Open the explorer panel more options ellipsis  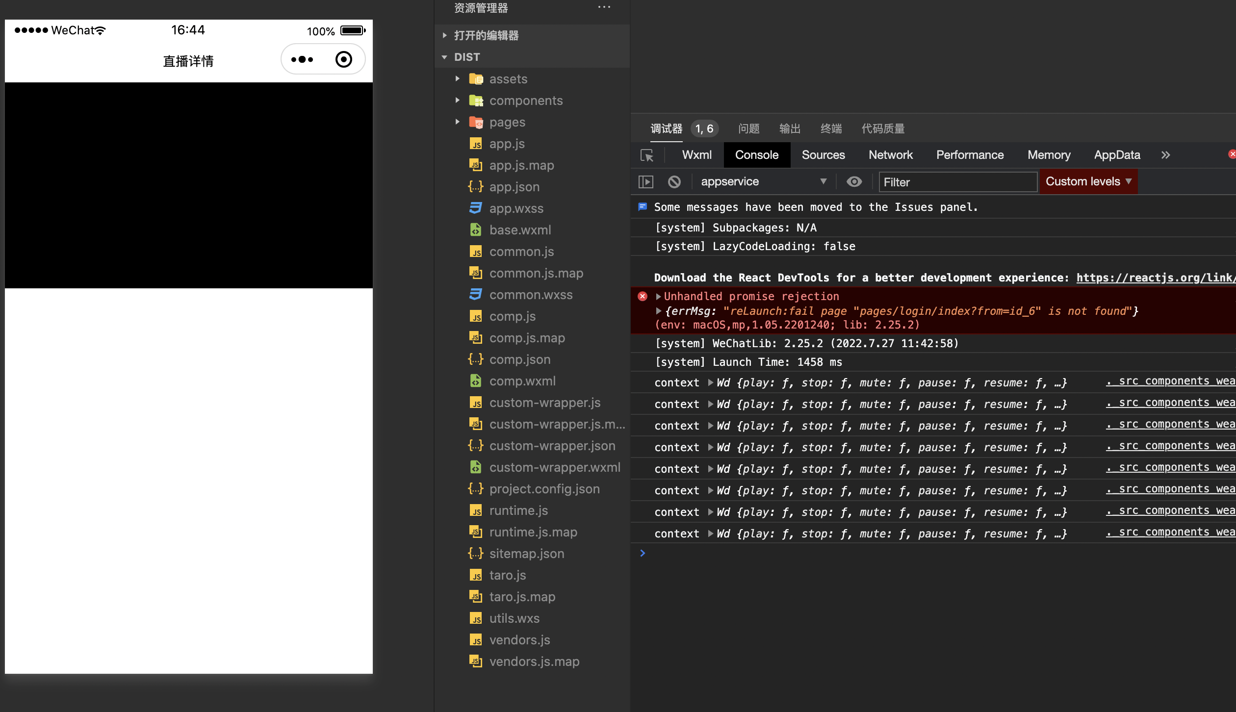point(604,7)
